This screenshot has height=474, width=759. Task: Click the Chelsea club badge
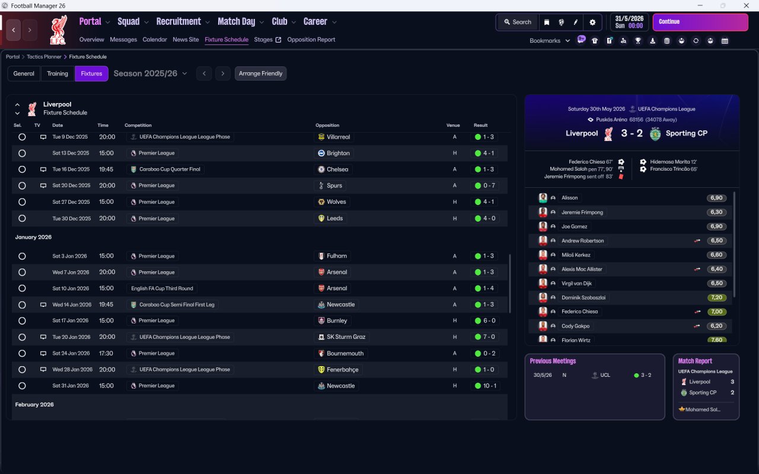point(321,169)
